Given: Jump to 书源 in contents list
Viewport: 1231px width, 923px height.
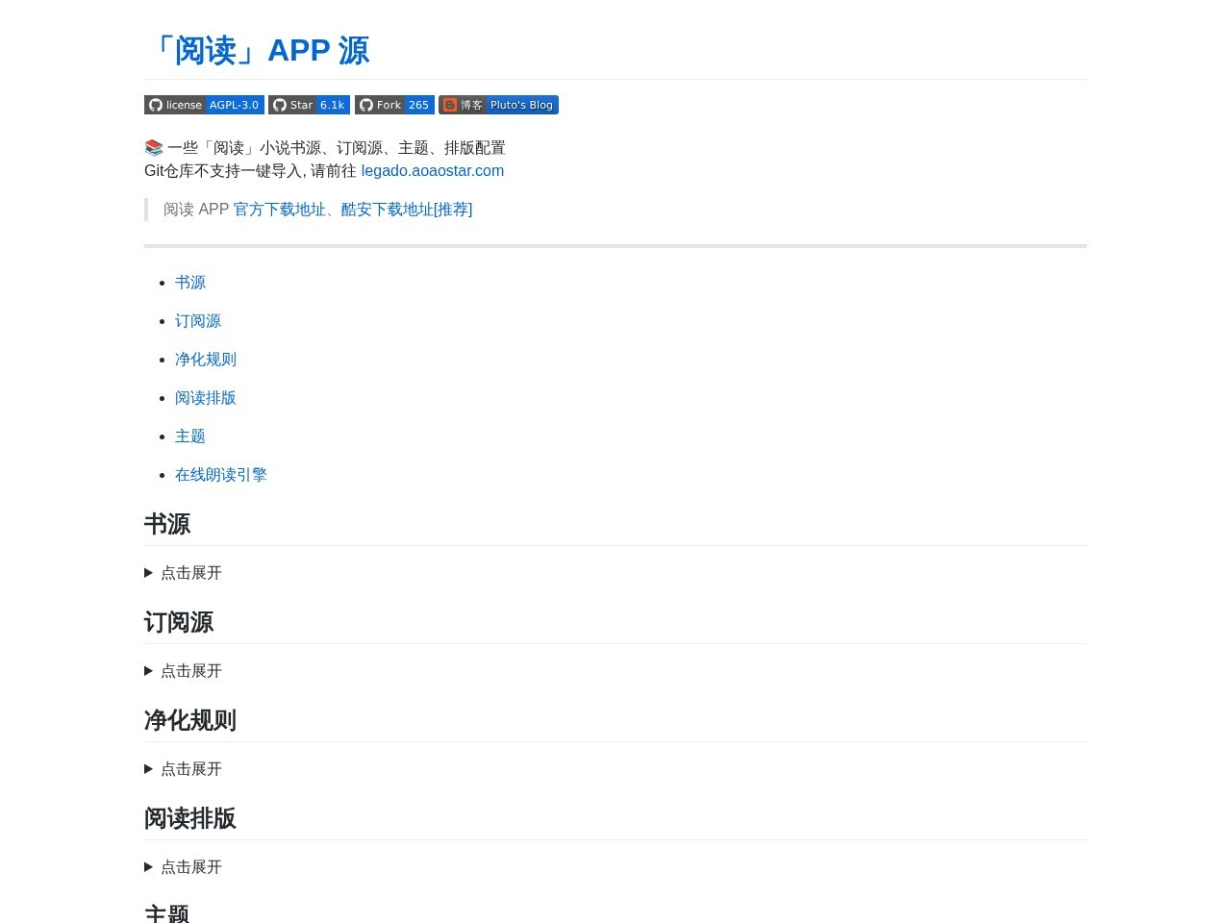Looking at the screenshot, I should [190, 283].
